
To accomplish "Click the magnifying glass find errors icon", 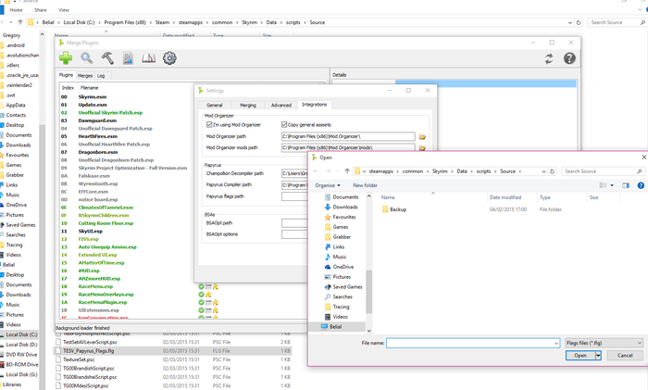I will 87,58.
